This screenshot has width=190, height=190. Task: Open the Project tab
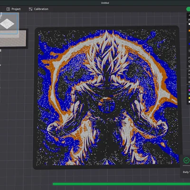[x=13, y=9]
